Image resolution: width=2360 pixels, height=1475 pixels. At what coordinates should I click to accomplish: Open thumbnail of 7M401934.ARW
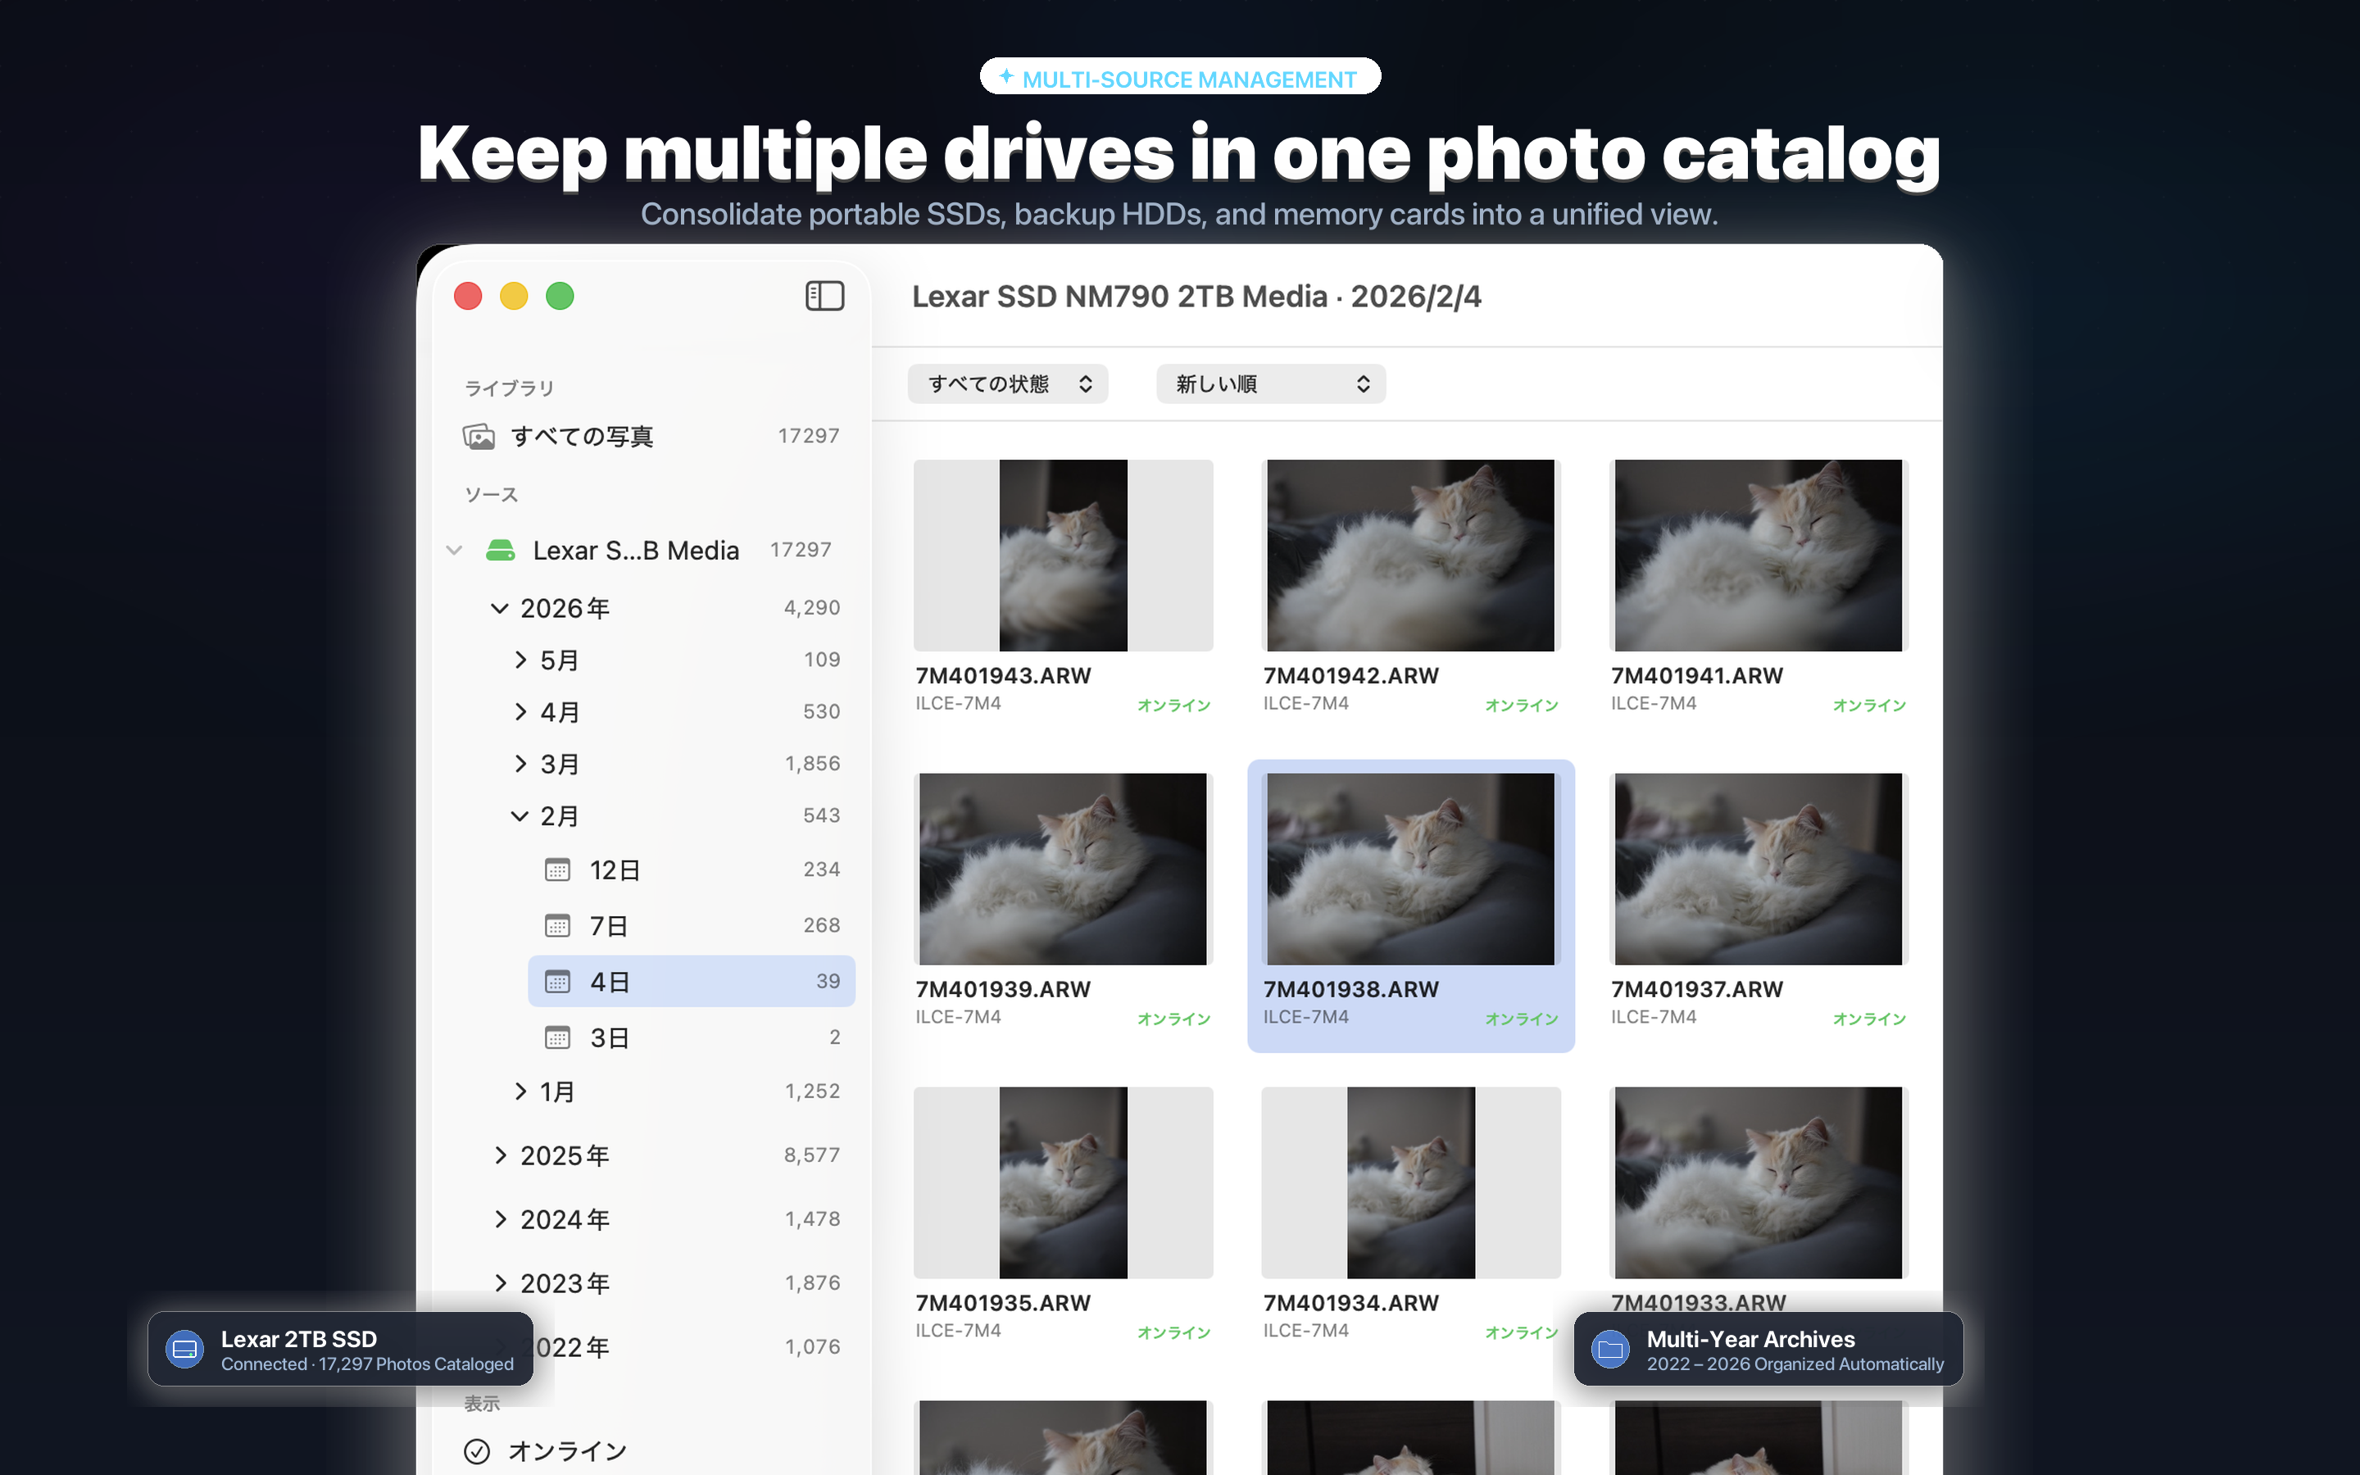(x=1410, y=1182)
